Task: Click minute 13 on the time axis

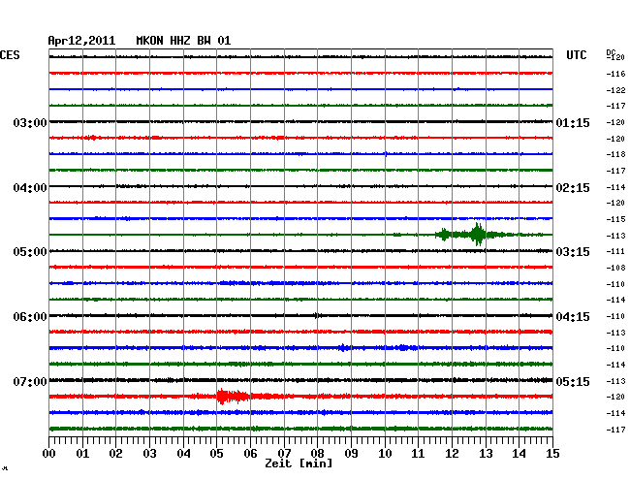Action: pos(486,454)
